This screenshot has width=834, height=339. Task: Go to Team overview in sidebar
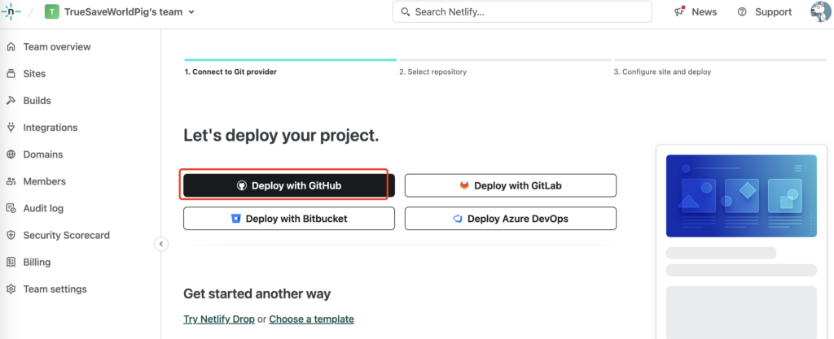pos(56,47)
